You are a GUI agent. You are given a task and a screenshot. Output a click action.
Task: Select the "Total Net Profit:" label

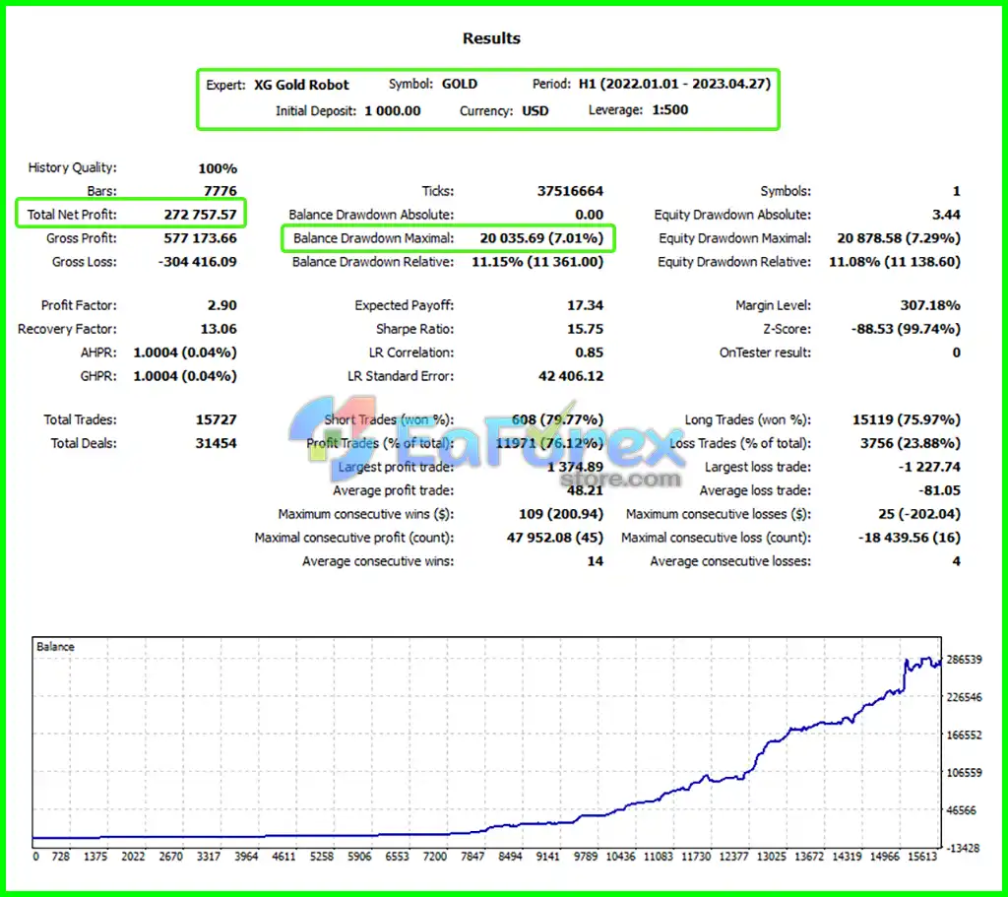pyautogui.click(x=72, y=215)
